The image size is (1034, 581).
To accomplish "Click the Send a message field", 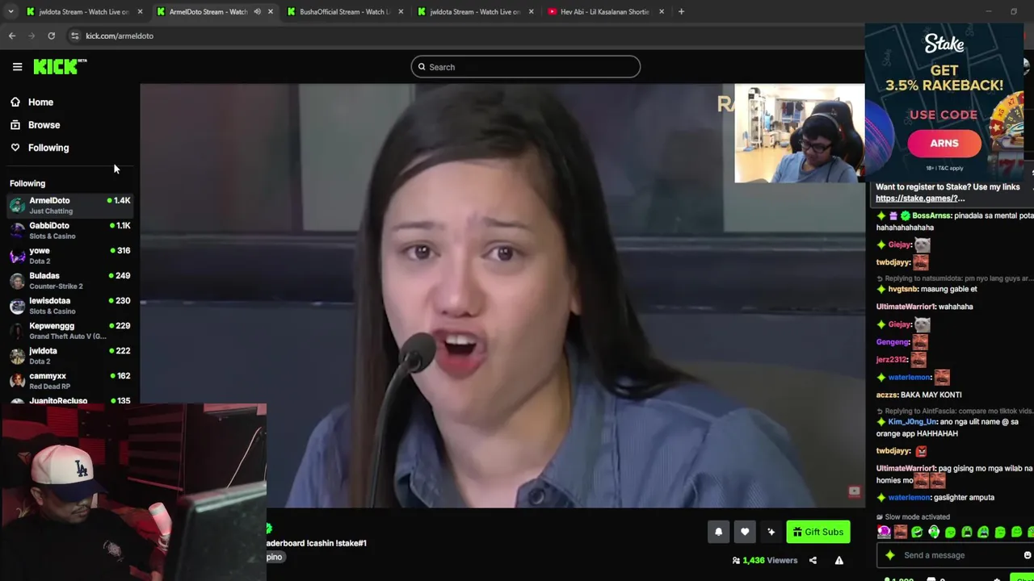I will click(953, 555).
